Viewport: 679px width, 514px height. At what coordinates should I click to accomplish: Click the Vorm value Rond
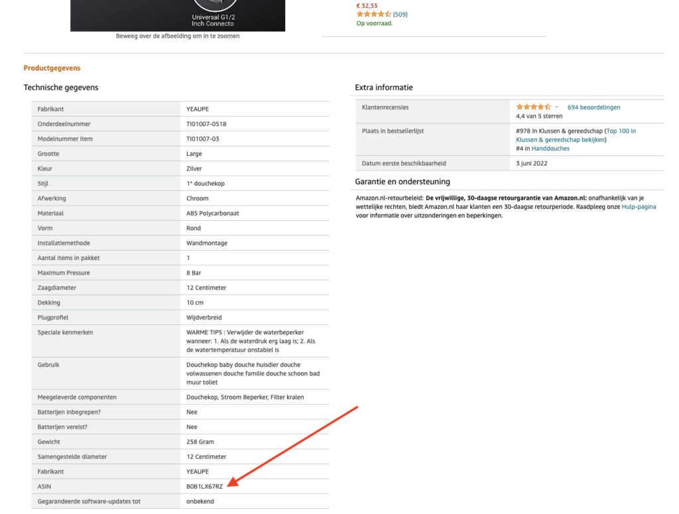pos(194,228)
